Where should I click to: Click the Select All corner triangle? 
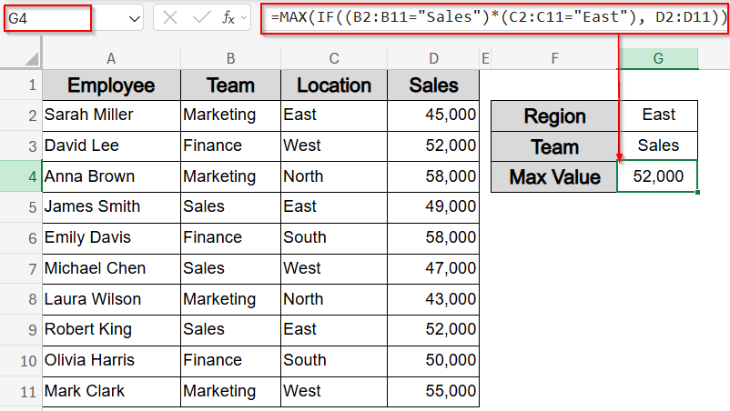click(x=32, y=58)
